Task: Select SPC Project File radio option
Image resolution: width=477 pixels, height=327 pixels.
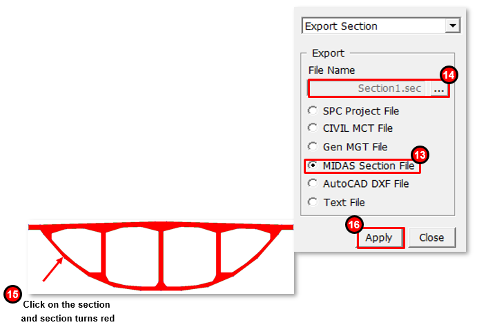Action: click(313, 111)
